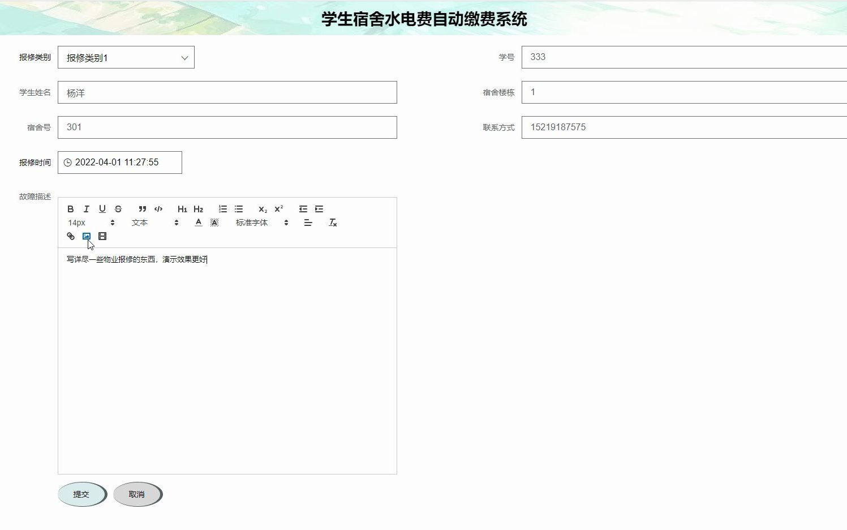Apply subscript formatting
Viewport: 847px width, 530px height.
[263, 209]
